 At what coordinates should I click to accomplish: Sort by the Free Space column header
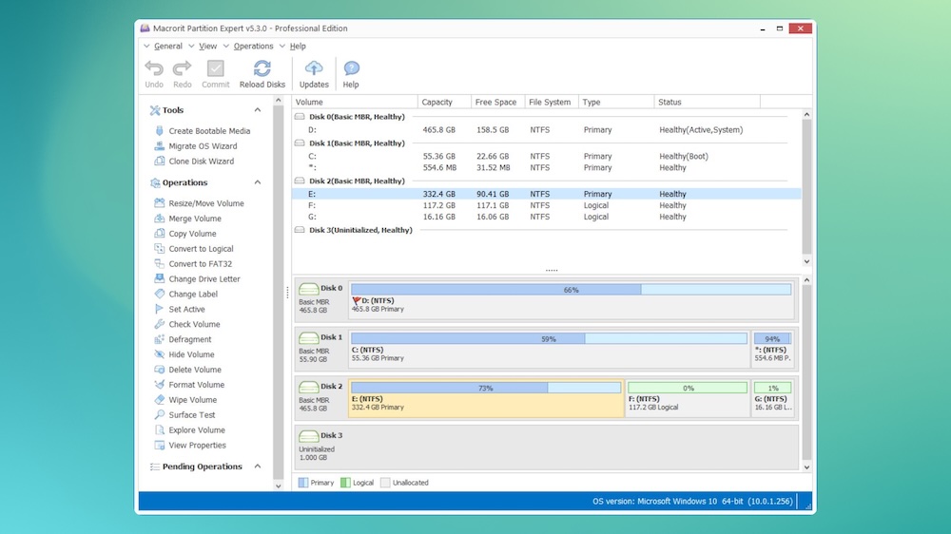[x=495, y=102]
